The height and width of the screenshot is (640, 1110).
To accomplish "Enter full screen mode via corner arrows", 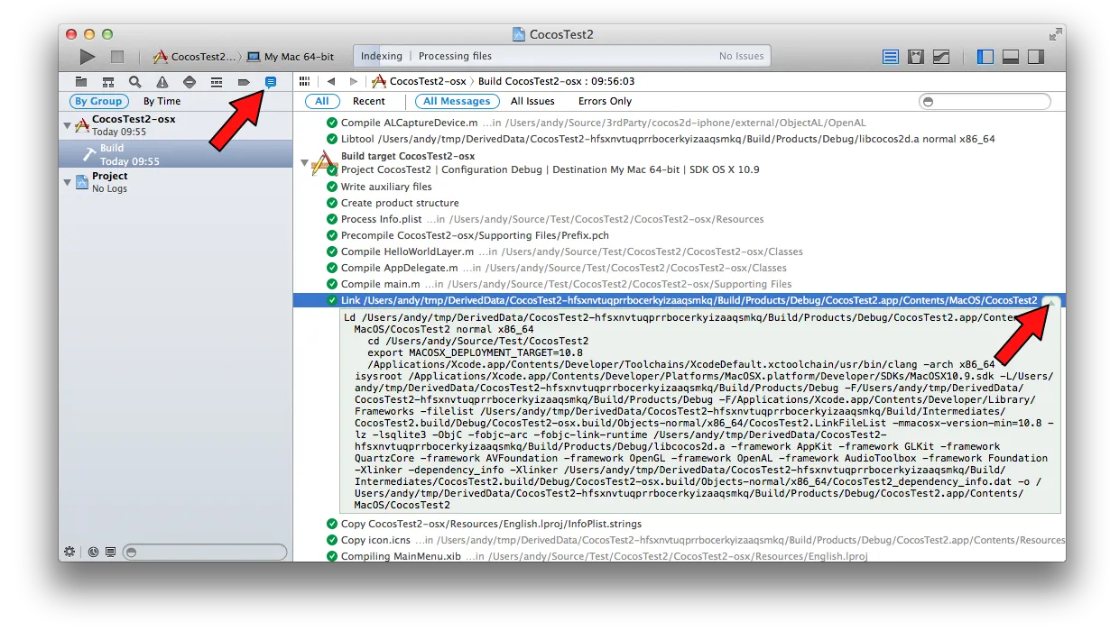I will (1055, 34).
